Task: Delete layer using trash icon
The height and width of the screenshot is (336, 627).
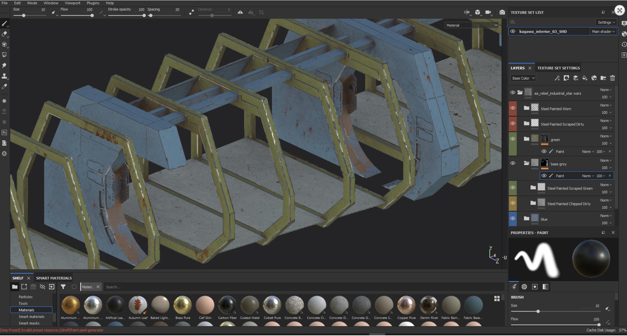Action: pyautogui.click(x=612, y=78)
